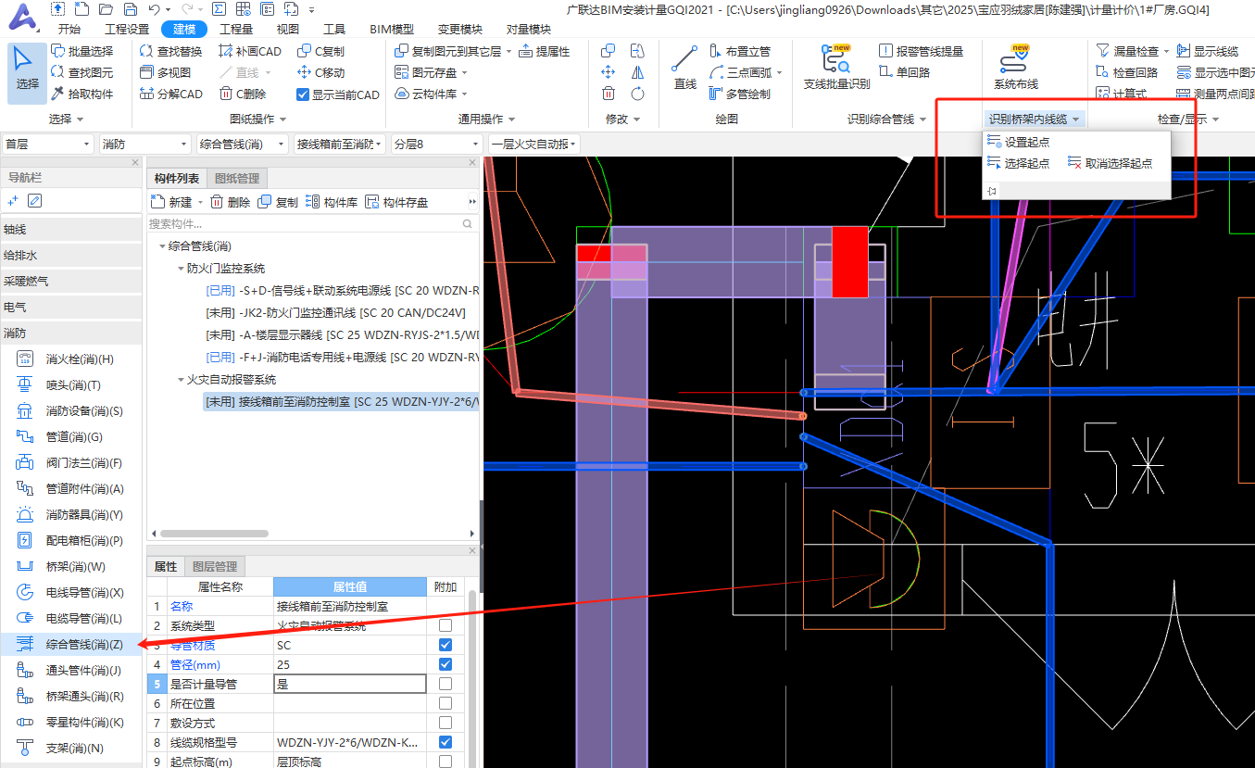Choose 选择起点 menu entry
Image resolution: width=1255 pixels, height=768 pixels.
point(1019,163)
